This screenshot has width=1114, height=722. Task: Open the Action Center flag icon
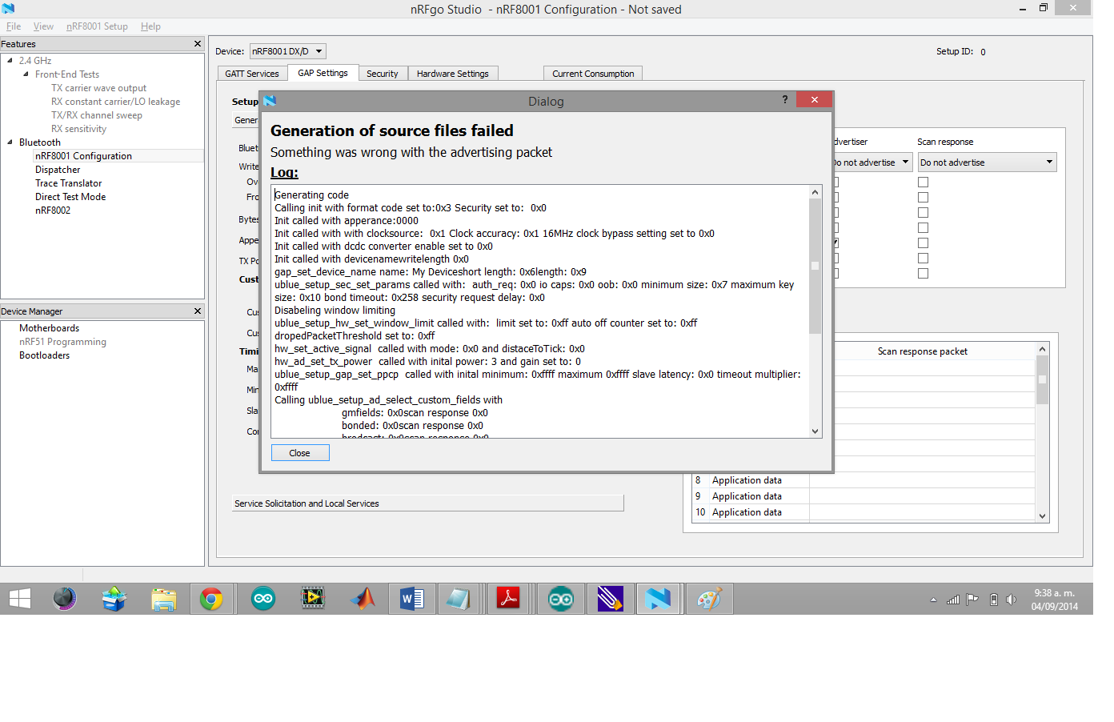pos(972,600)
